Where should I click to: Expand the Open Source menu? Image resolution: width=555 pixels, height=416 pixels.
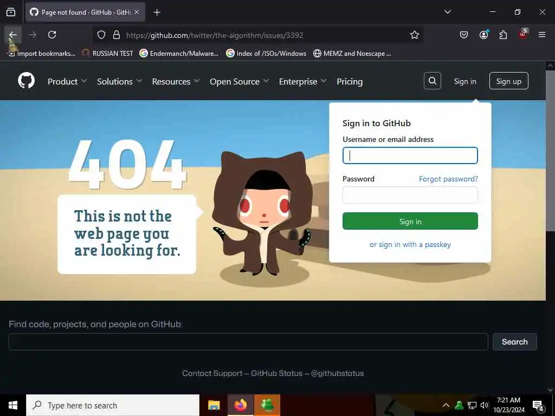click(x=239, y=81)
